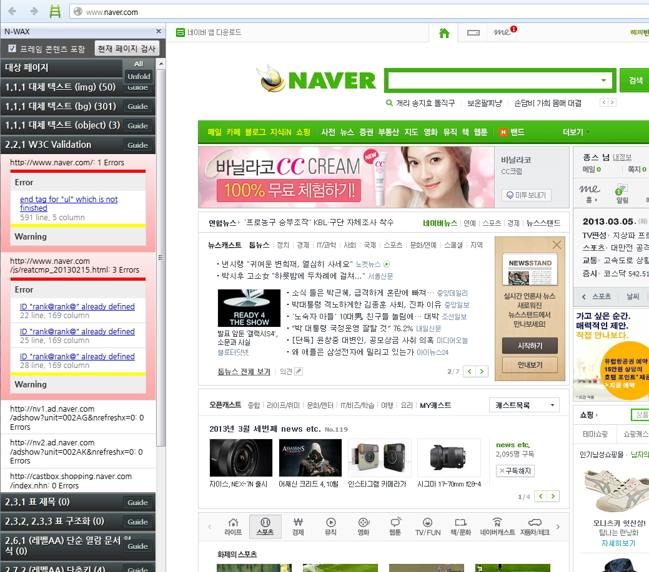Click the 구독해지 button
The image size is (649, 572).
(x=515, y=471)
